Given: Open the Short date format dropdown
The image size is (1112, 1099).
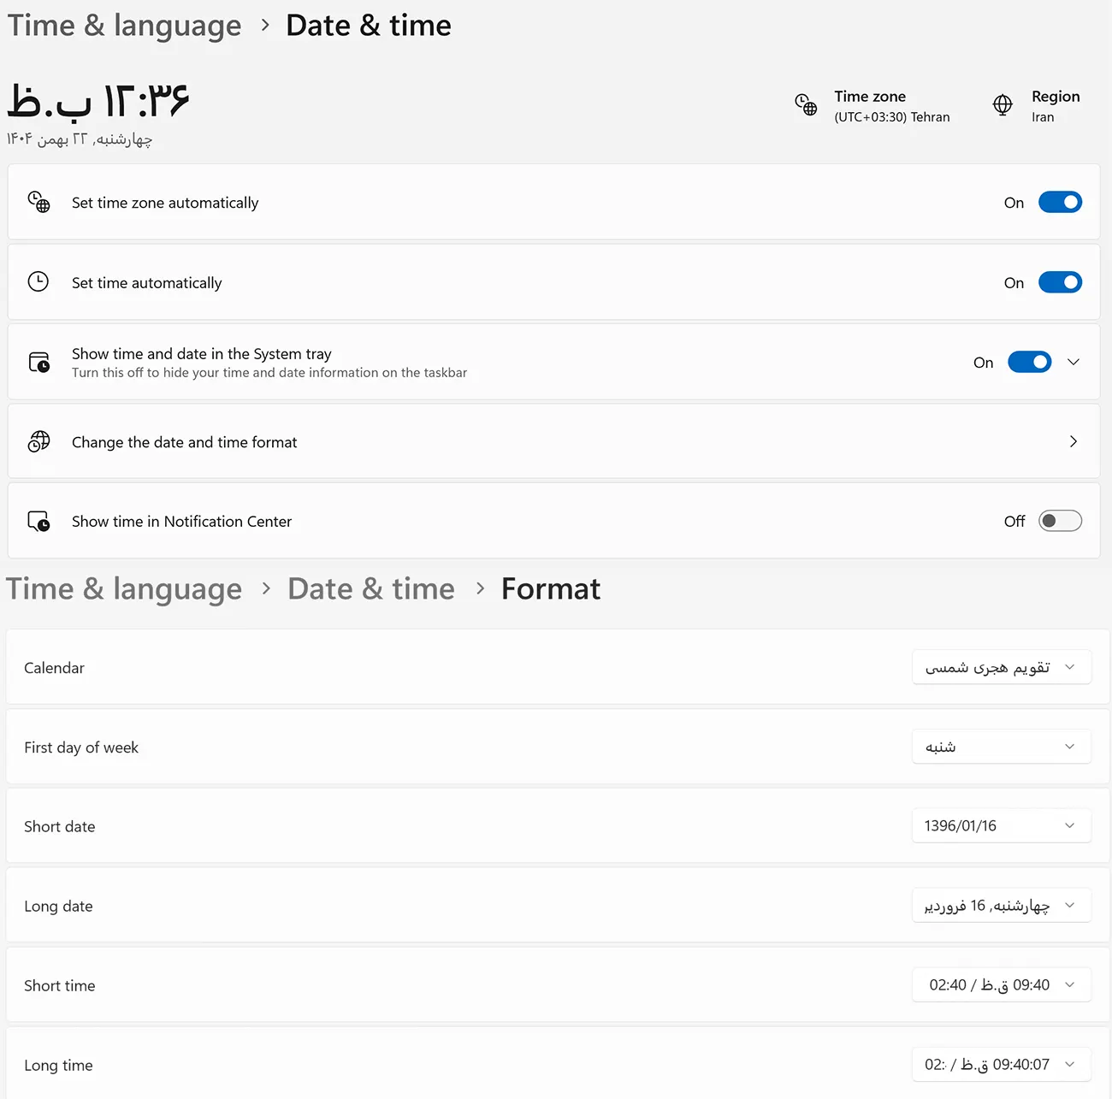Looking at the screenshot, I should 1001,825.
